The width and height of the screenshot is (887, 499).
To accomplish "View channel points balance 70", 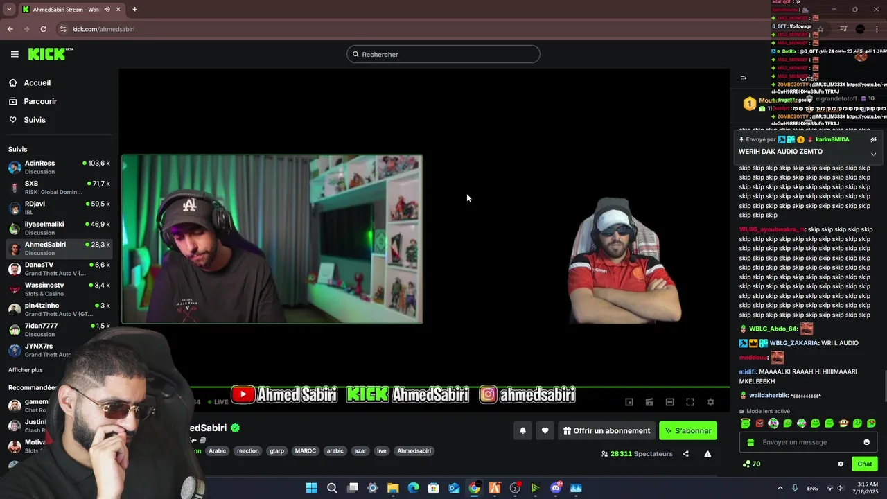I will (x=751, y=464).
